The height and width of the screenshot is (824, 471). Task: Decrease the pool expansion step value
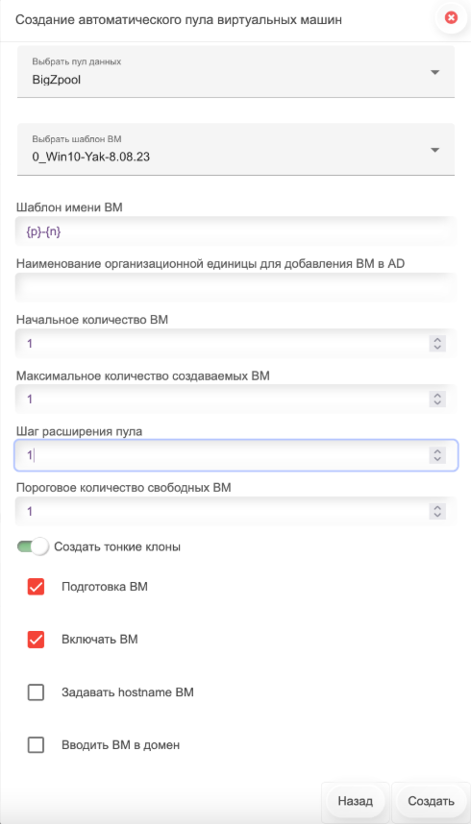coord(437,459)
